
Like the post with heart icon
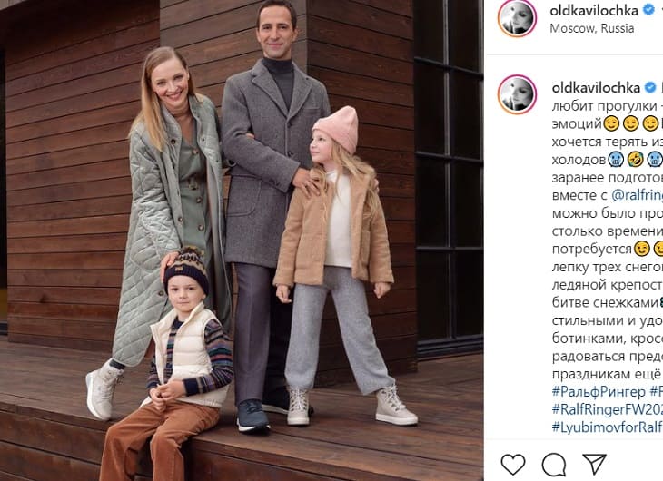pyautogui.click(x=513, y=464)
